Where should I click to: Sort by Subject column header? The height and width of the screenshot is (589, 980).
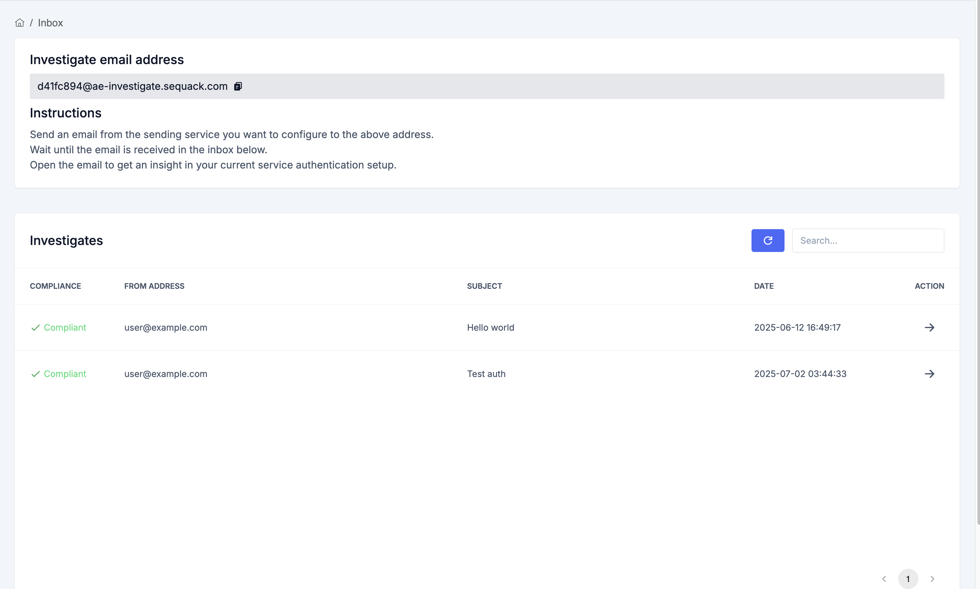click(x=484, y=286)
